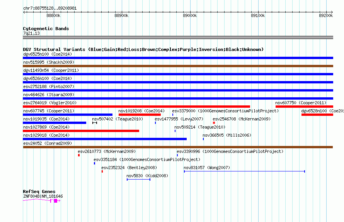Click the esv3379000 small blue marker

tap(173, 115)
